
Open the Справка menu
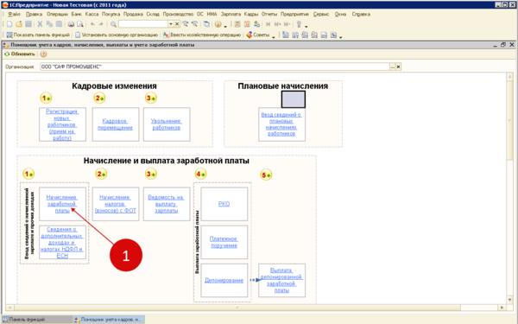[x=361, y=14]
